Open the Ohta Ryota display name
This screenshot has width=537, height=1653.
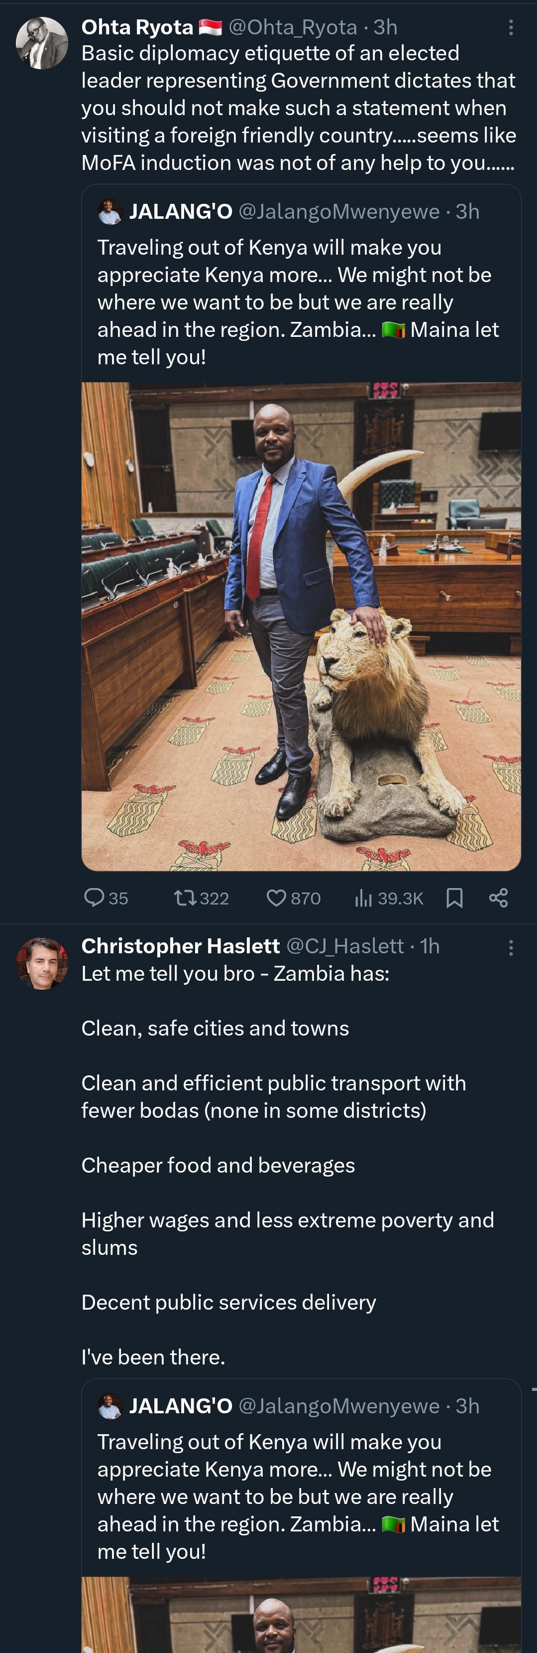[x=137, y=27]
